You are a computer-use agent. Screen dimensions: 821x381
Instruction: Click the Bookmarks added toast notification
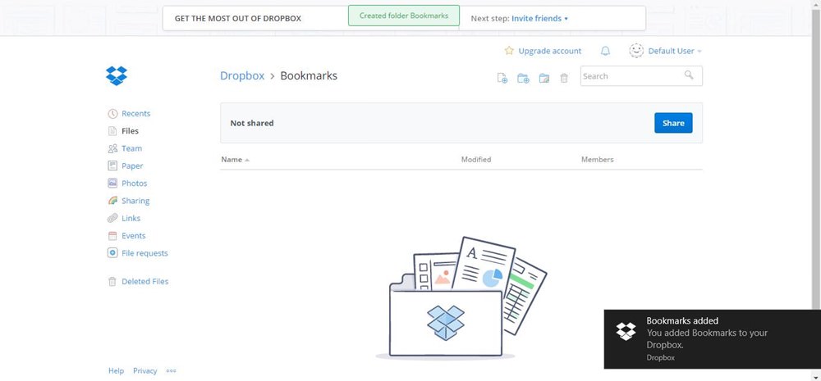pos(712,339)
